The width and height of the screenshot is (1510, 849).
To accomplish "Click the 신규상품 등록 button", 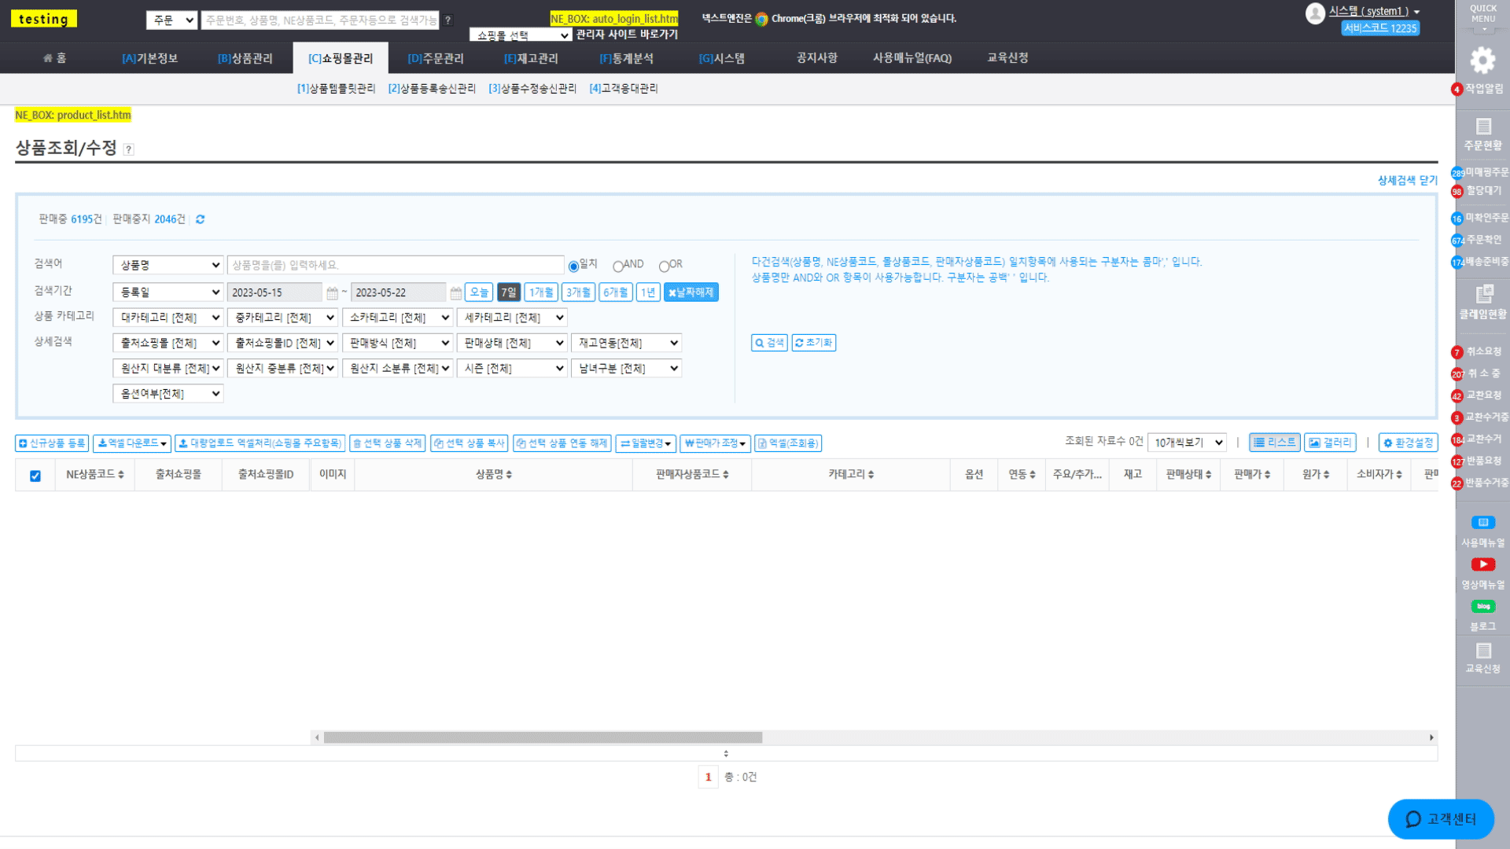I will 52,443.
